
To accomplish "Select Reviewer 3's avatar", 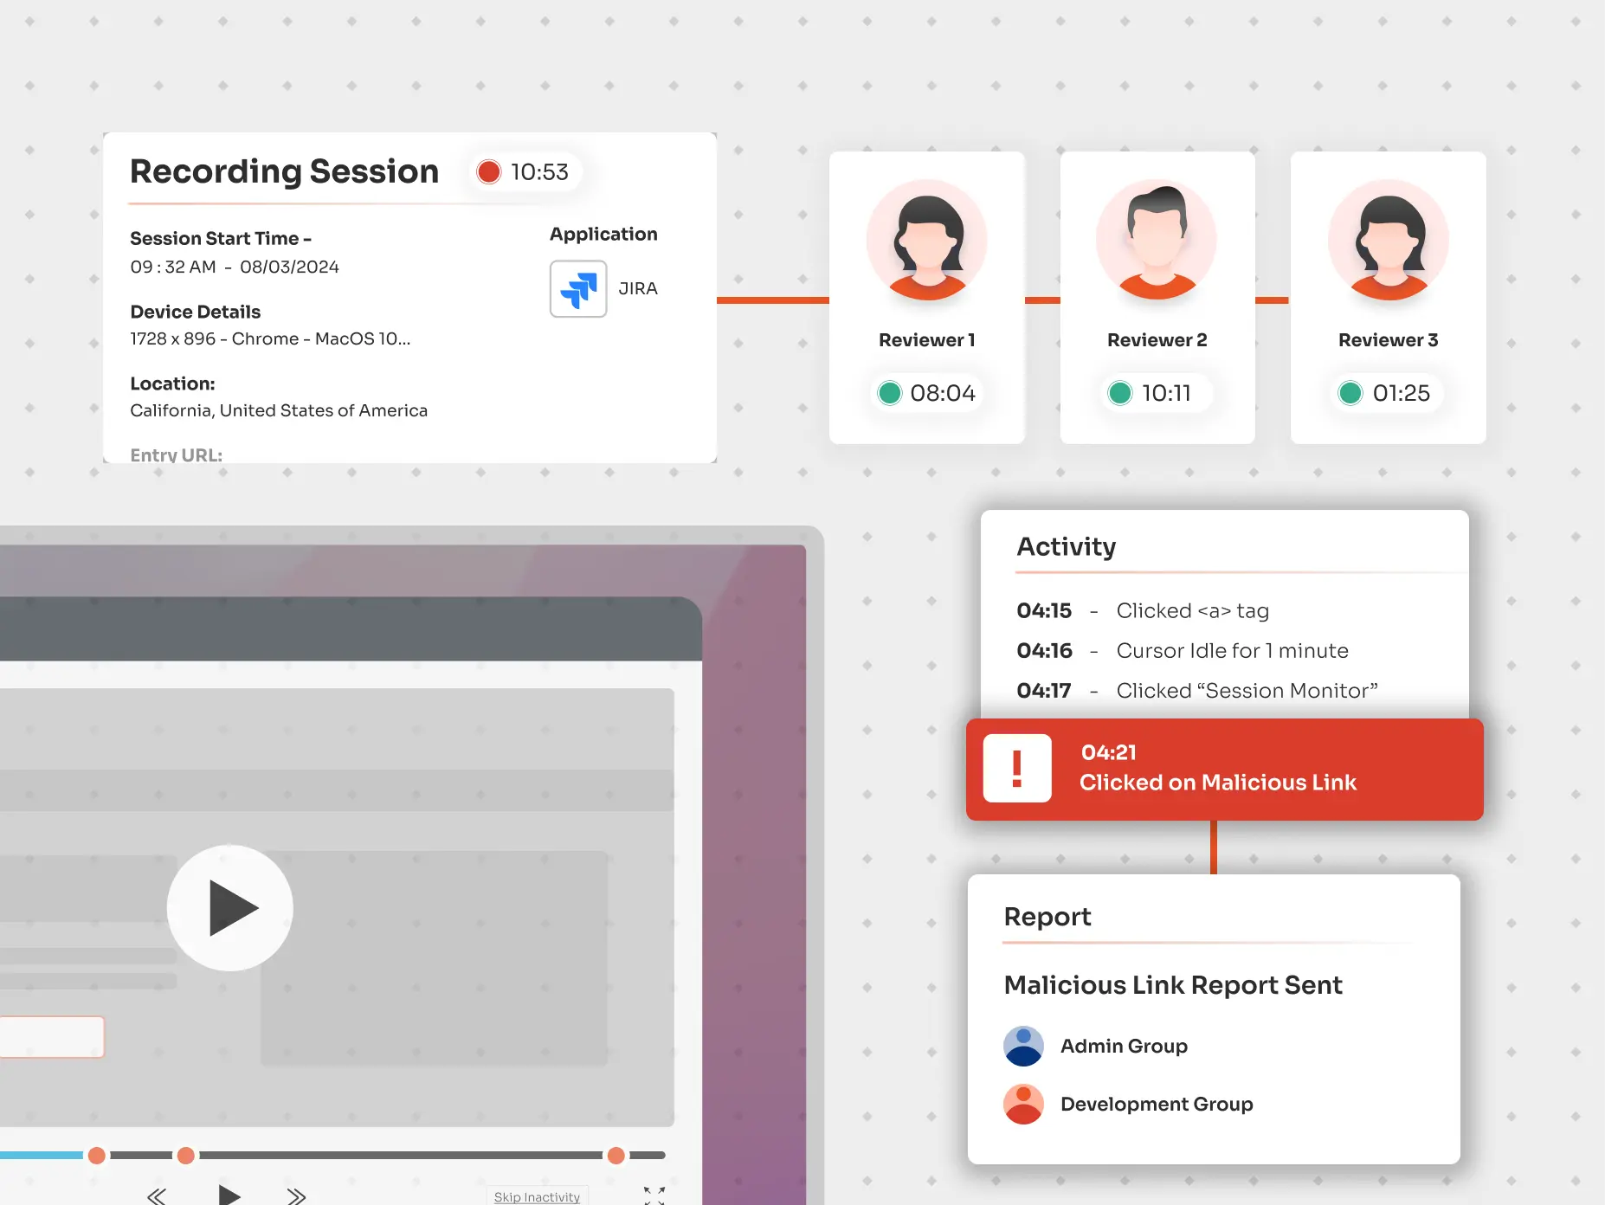I will coord(1387,240).
